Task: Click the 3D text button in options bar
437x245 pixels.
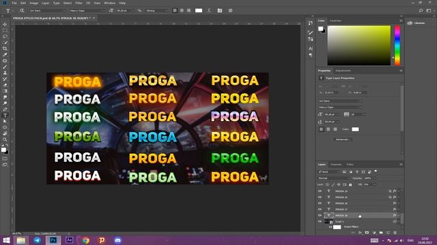Action: point(230,11)
